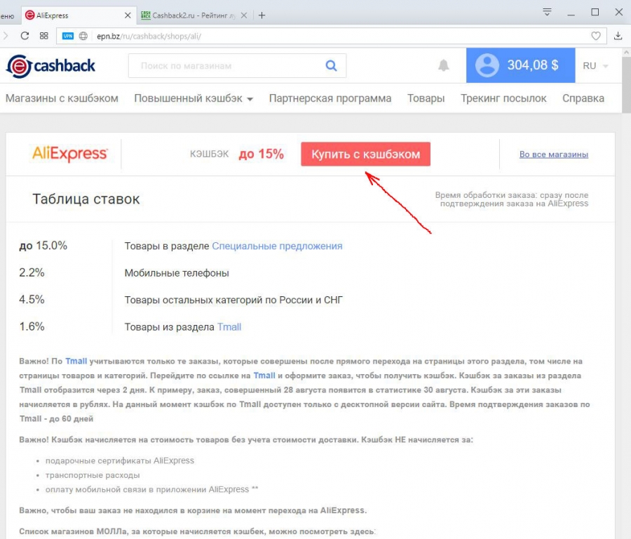
Task: Open notifications bell icon
Action: click(x=444, y=65)
